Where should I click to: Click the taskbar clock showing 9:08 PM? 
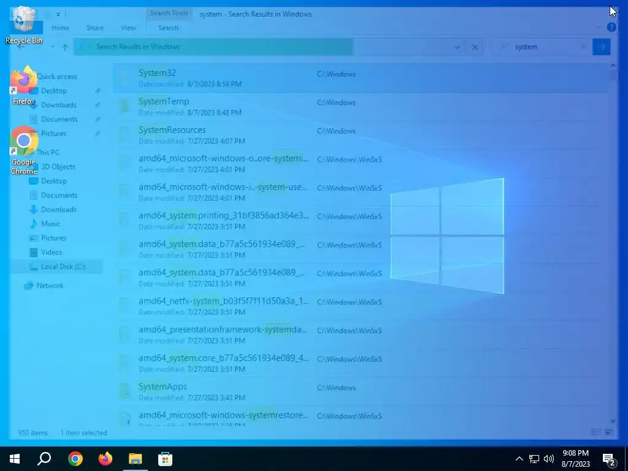click(x=575, y=459)
